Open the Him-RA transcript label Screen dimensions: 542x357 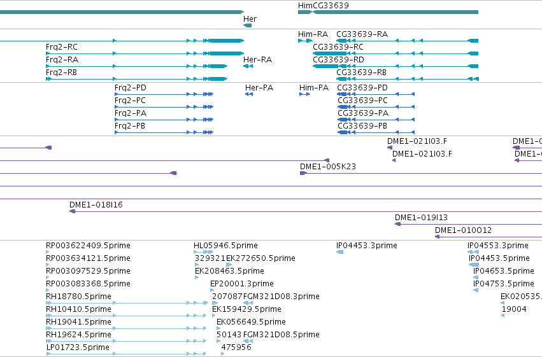tap(313, 34)
